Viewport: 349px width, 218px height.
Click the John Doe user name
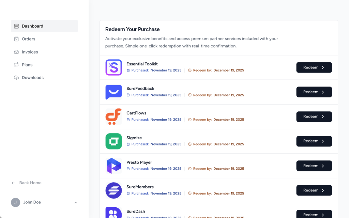click(32, 202)
